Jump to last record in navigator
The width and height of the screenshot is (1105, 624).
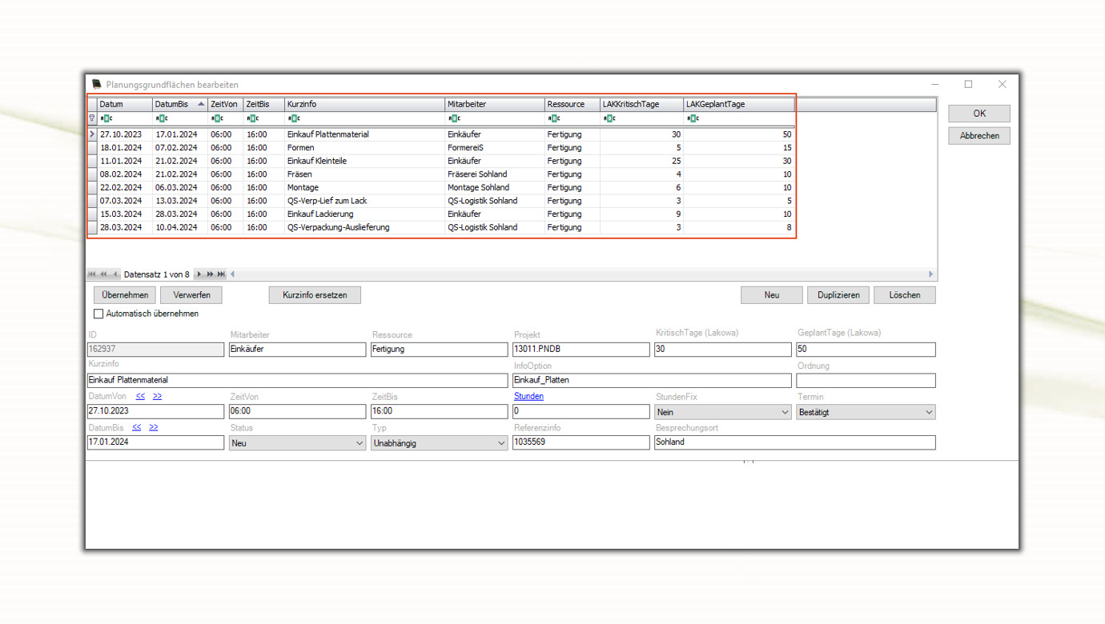tap(222, 274)
